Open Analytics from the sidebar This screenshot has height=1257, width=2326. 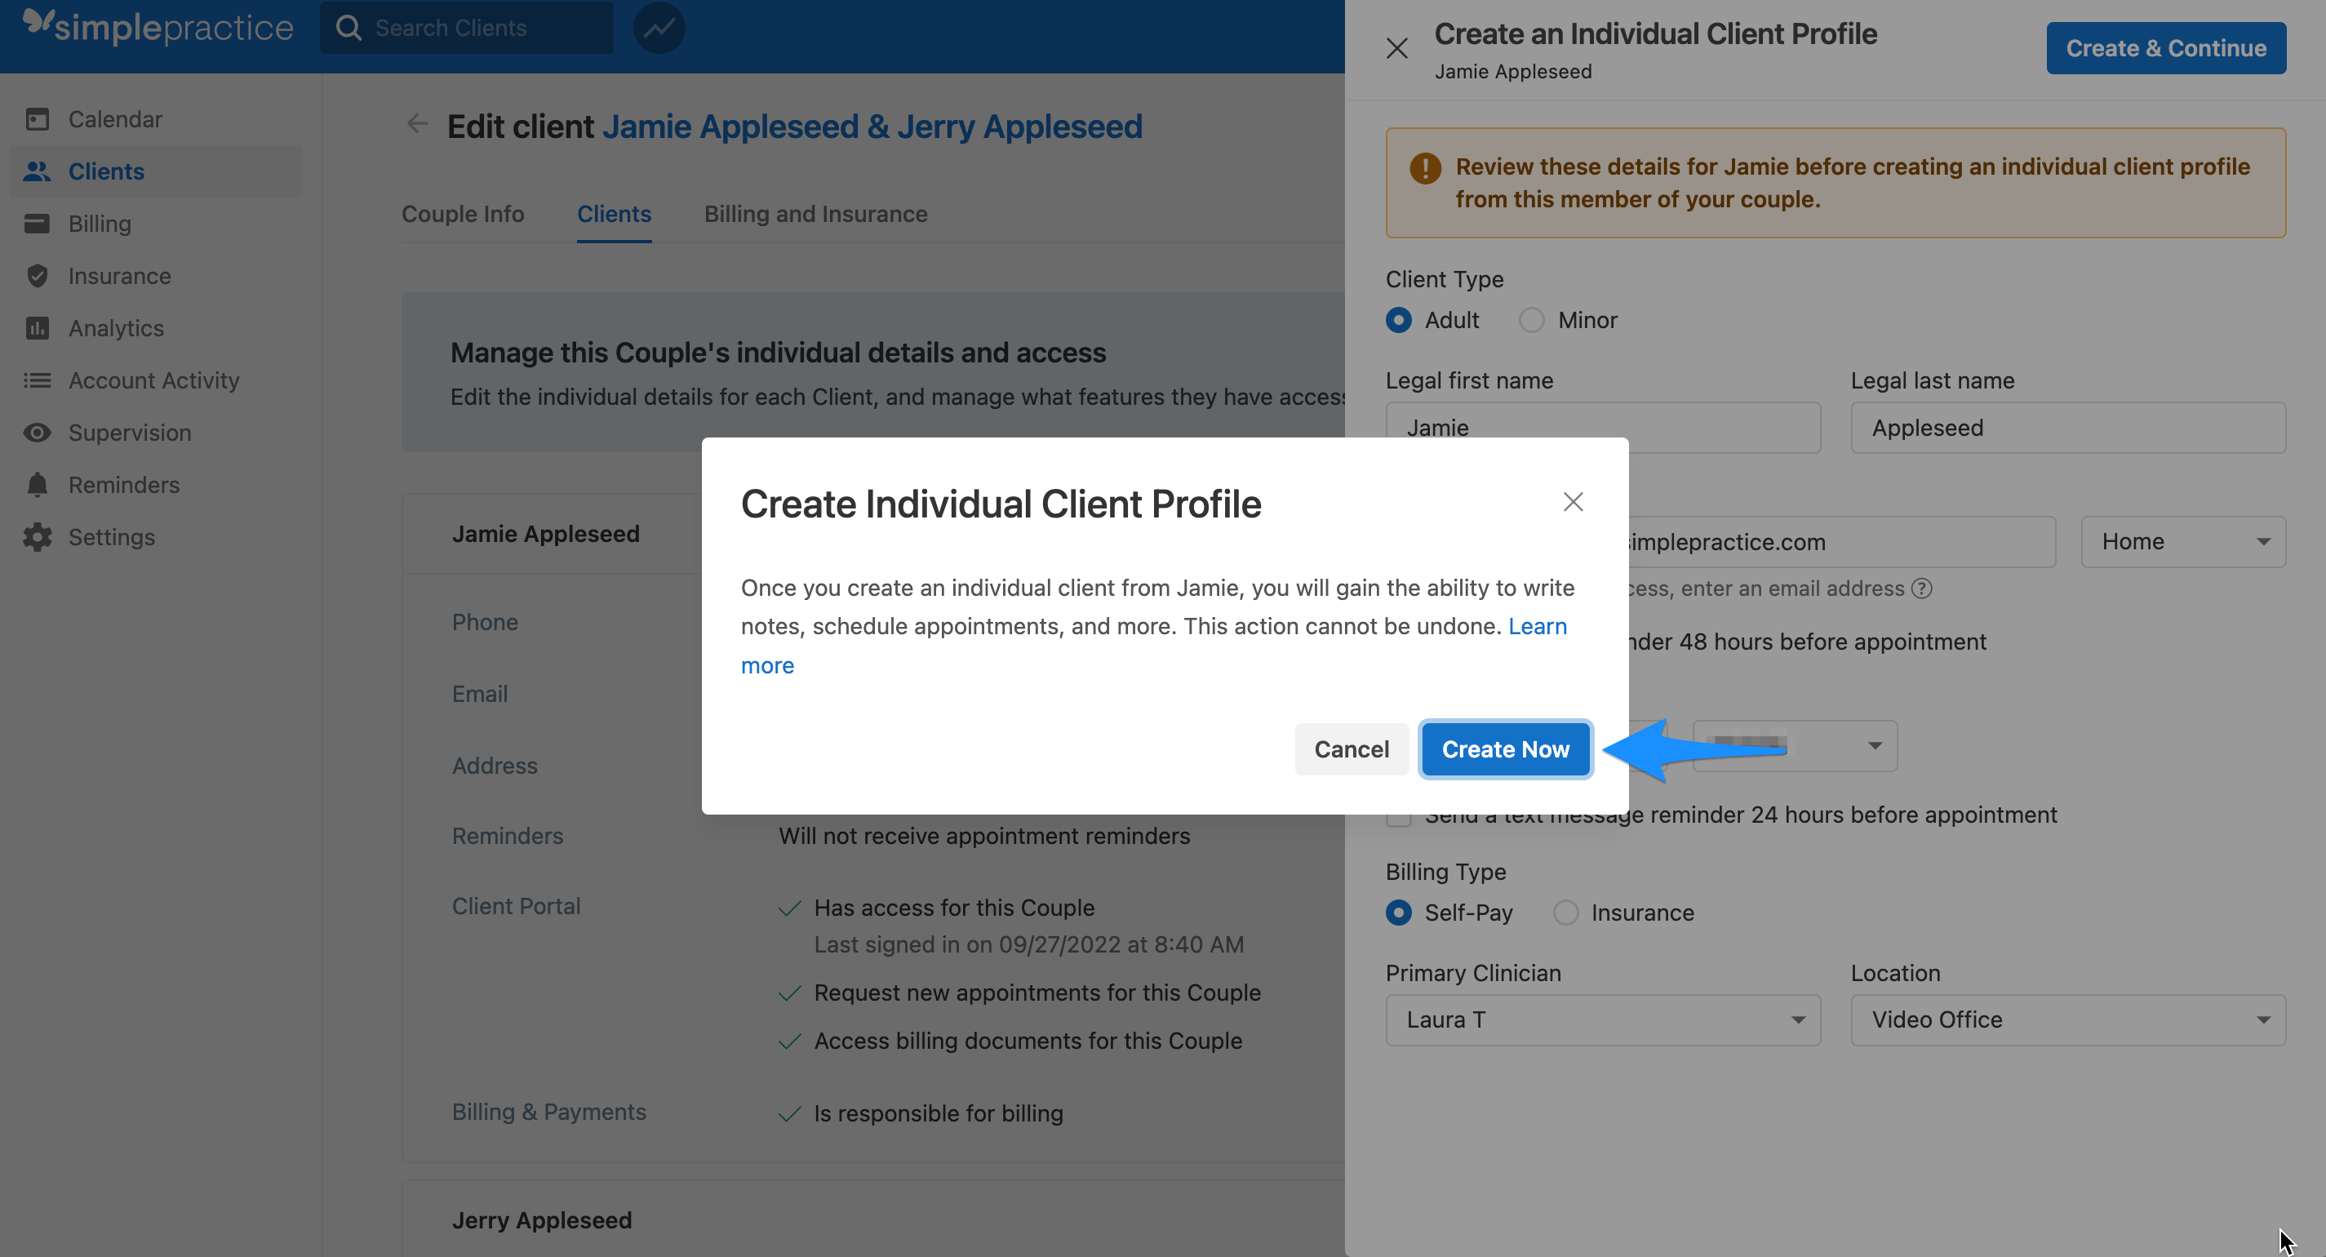tap(116, 328)
